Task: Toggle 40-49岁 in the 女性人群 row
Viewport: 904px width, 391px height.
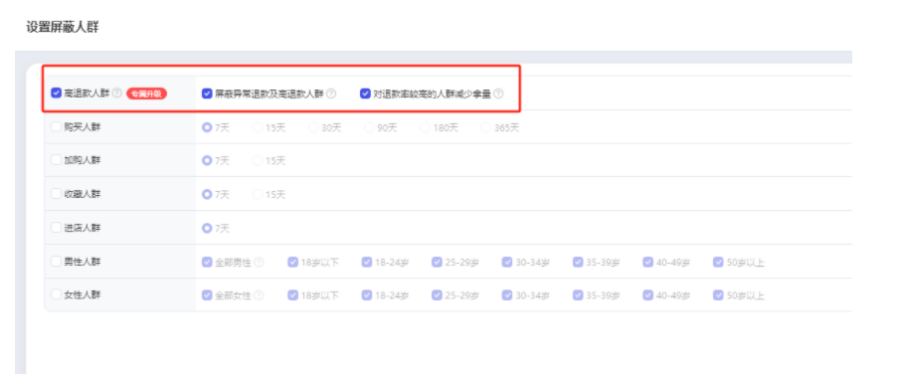Action: [x=648, y=295]
